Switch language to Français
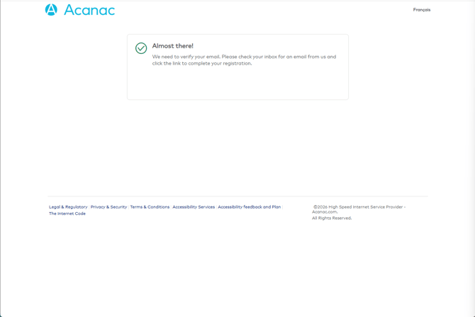475x317 pixels. [x=421, y=10]
